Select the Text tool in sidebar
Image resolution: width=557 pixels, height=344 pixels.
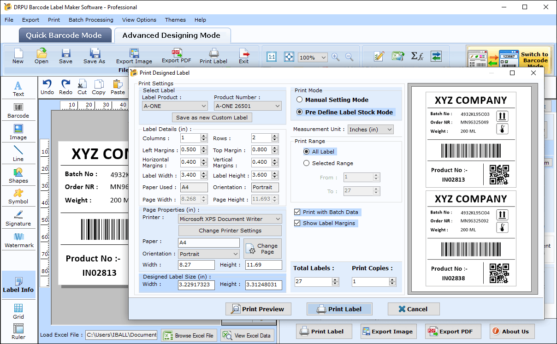pos(18,89)
